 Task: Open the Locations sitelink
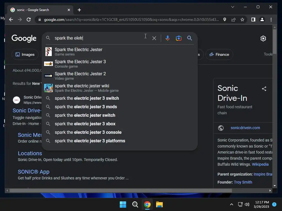coord(30,153)
